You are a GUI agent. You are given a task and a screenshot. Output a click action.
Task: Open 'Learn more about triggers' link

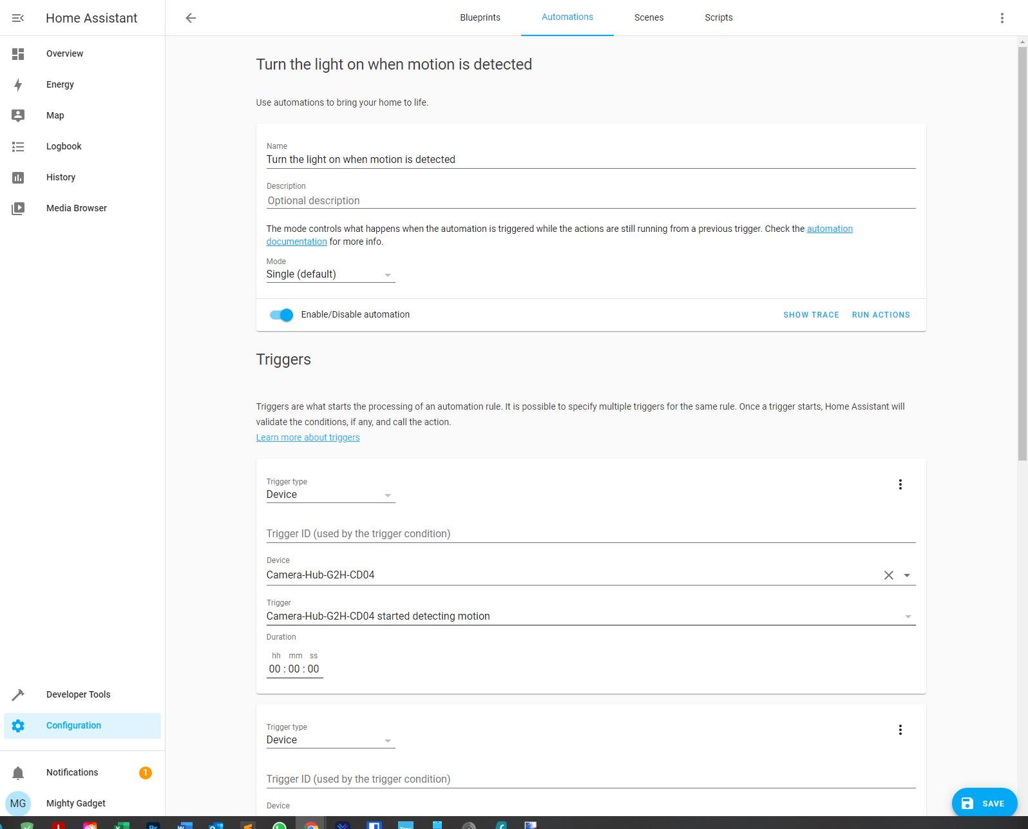308,437
